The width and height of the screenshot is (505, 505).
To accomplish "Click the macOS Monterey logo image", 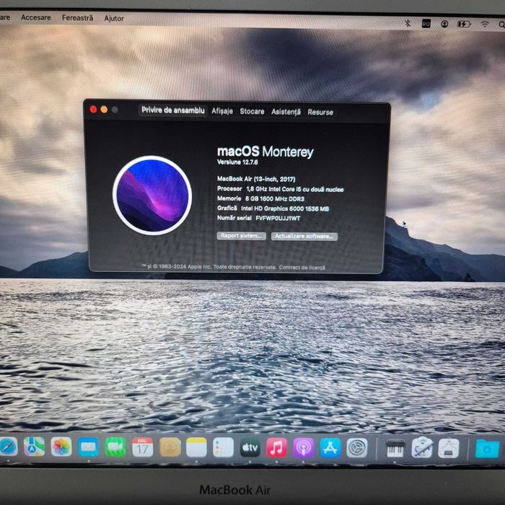I will [x=152, y=196].
